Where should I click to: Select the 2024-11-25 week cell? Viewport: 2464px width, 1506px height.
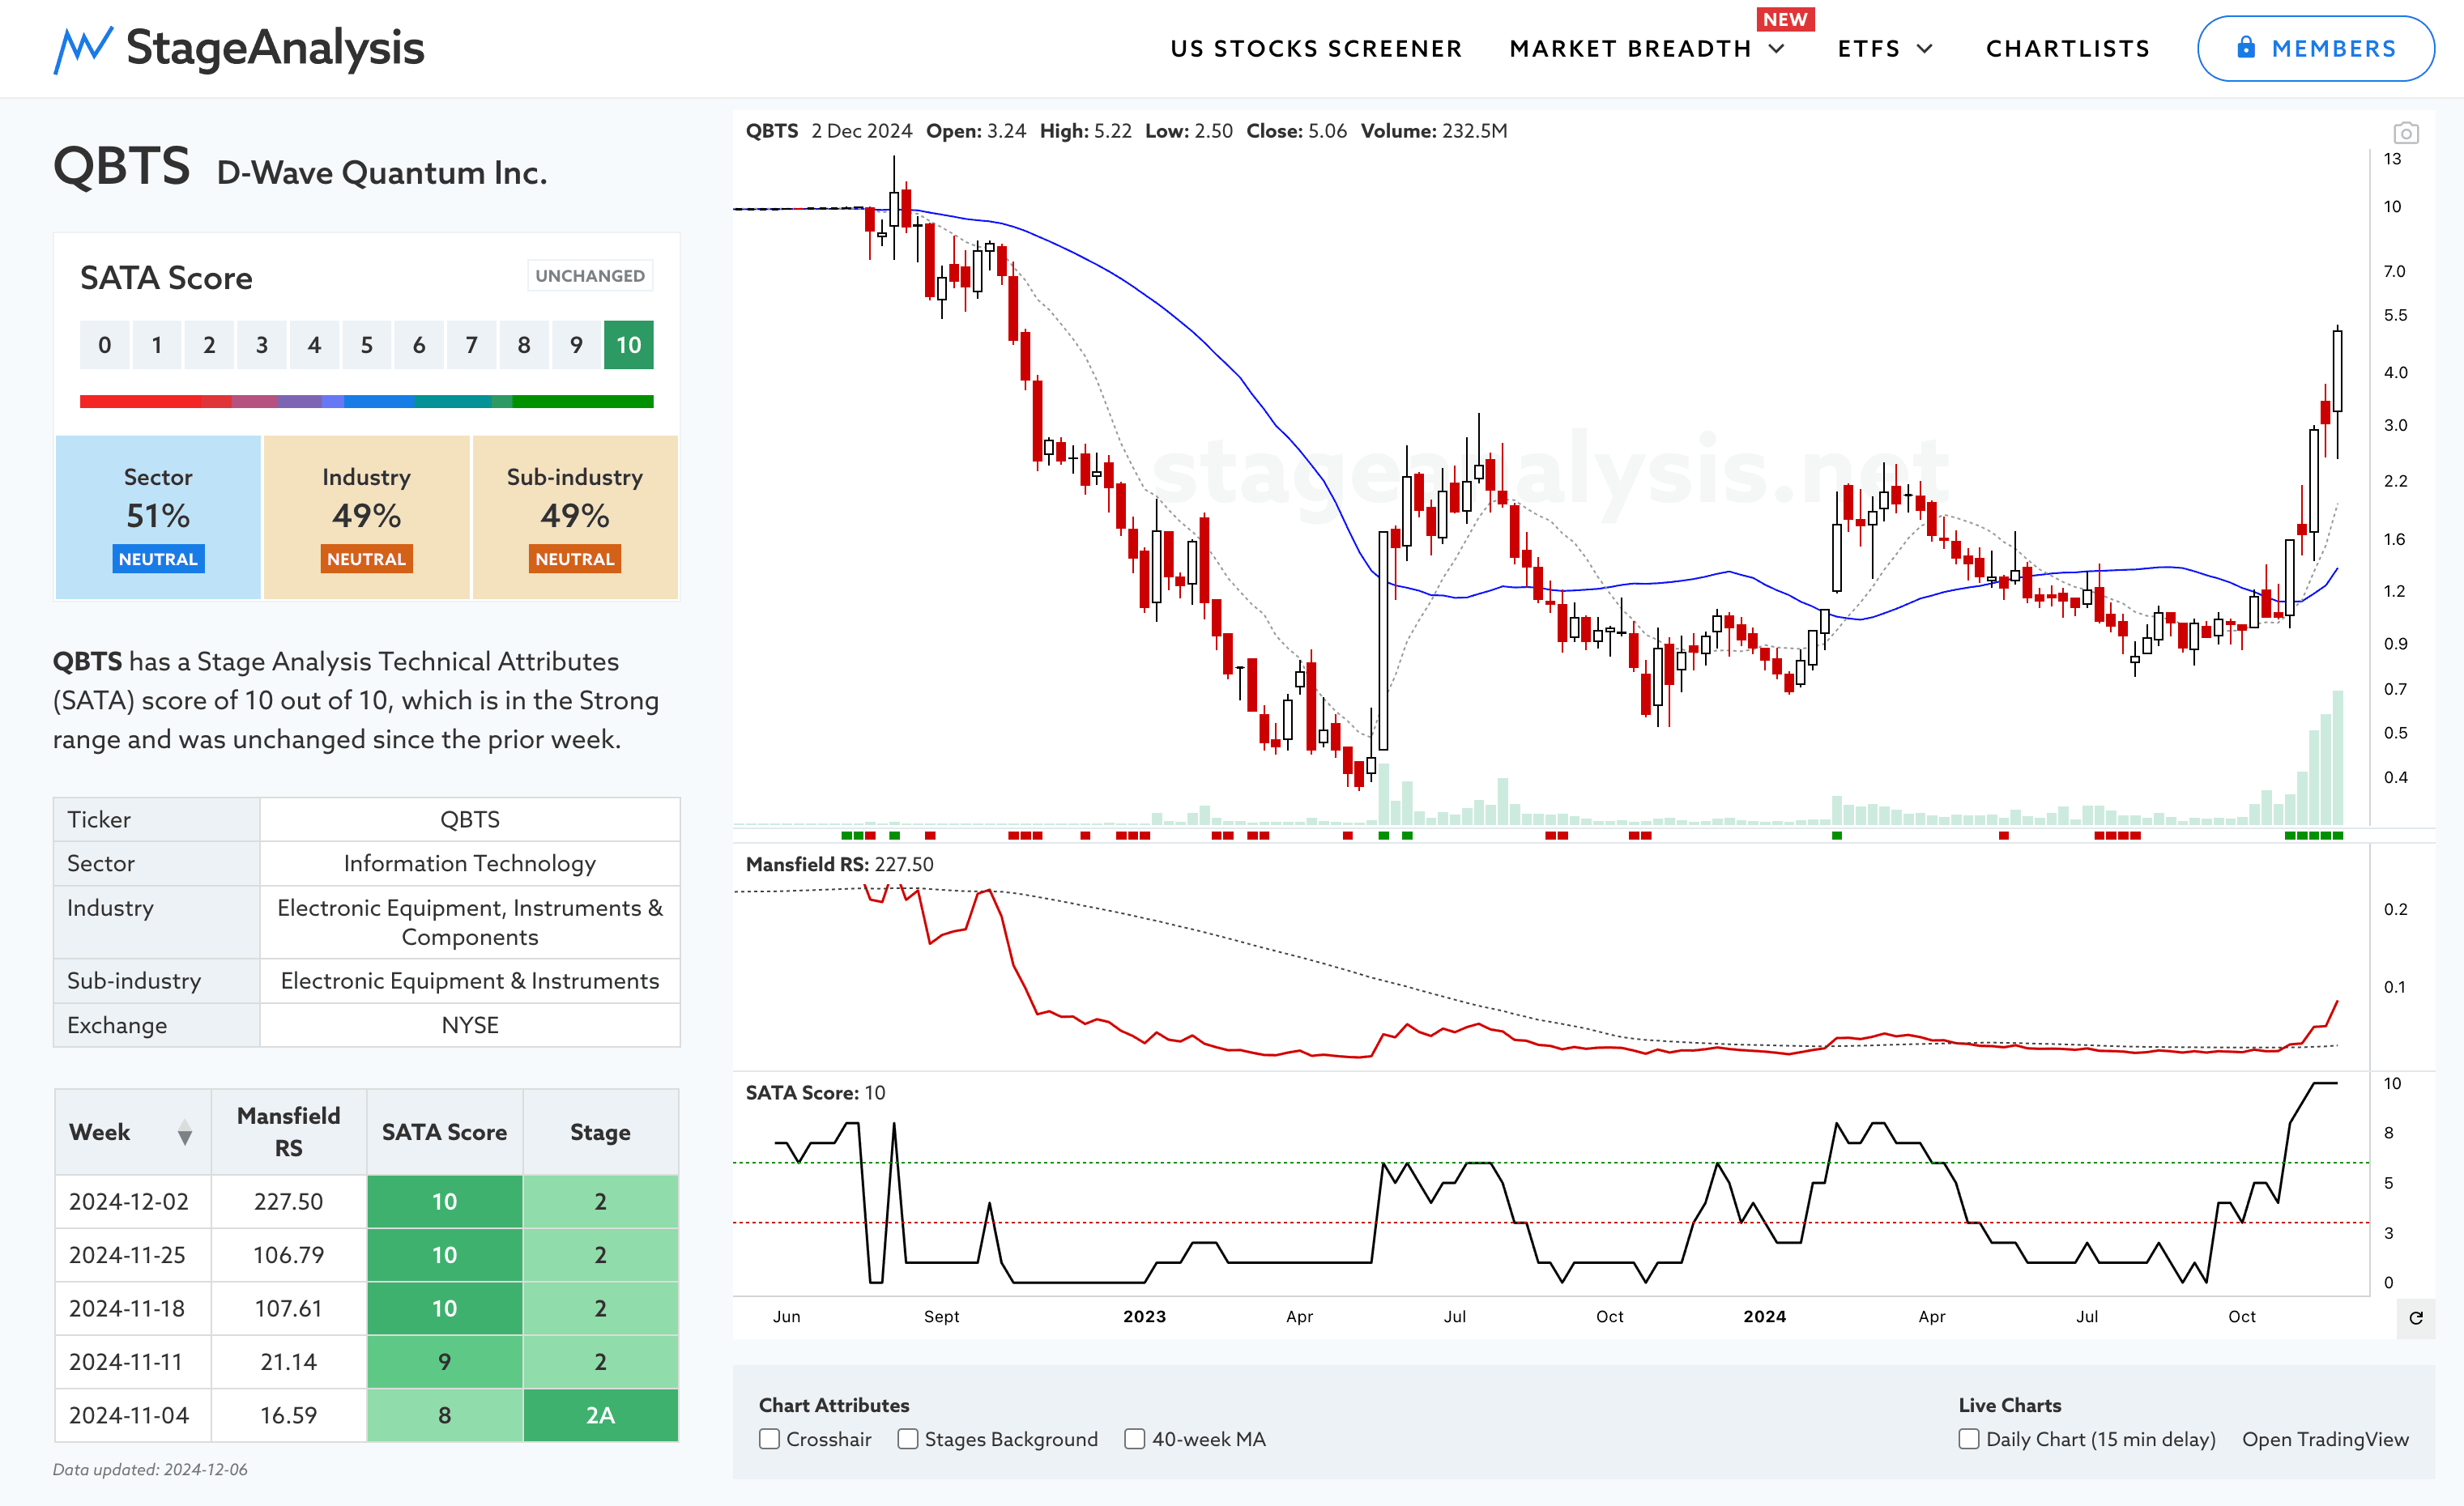(x=132, y=1255)
